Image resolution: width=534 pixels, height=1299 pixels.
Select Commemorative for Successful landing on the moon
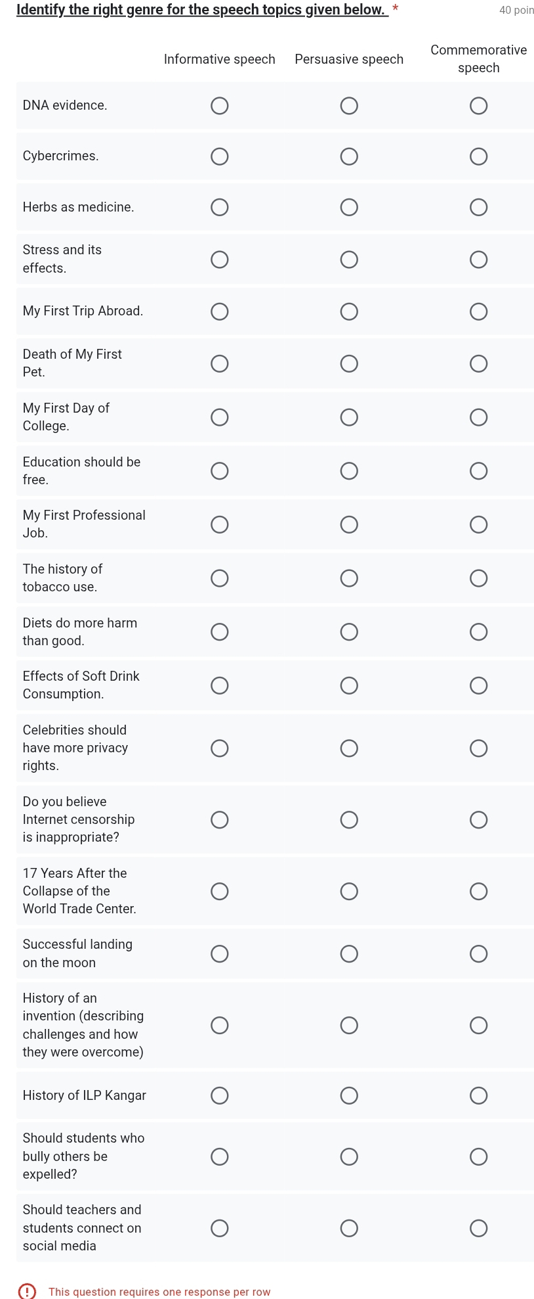(478, 953)
